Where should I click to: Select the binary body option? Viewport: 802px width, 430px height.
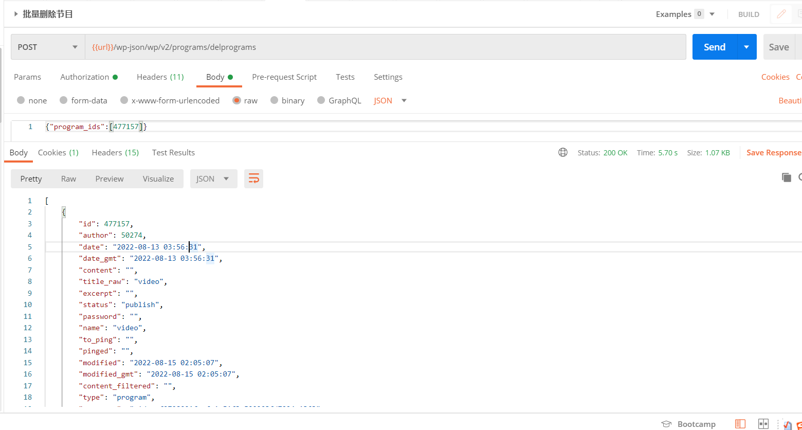[x=275, y=100]
